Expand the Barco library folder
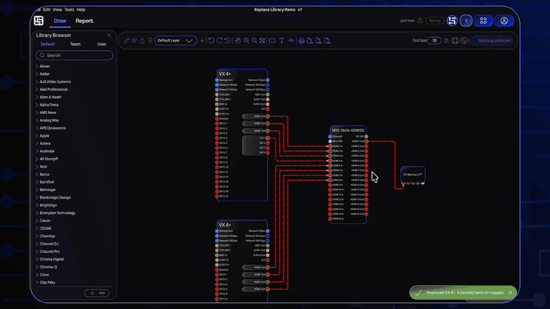The image size is (550, 309). coord(45,174)
